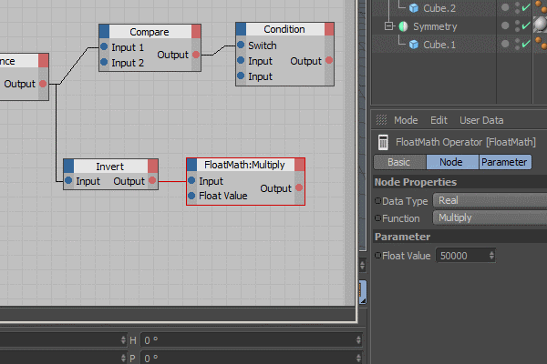Image resolution: width=547 pixels, height=364 pixels.
Task: Click the Condition node Switch port
Action: 241,45
